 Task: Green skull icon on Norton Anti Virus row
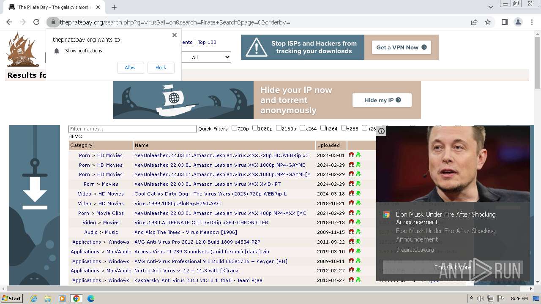(358, 270)
